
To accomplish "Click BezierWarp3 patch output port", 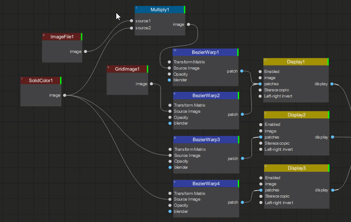I will click(243, 159).
